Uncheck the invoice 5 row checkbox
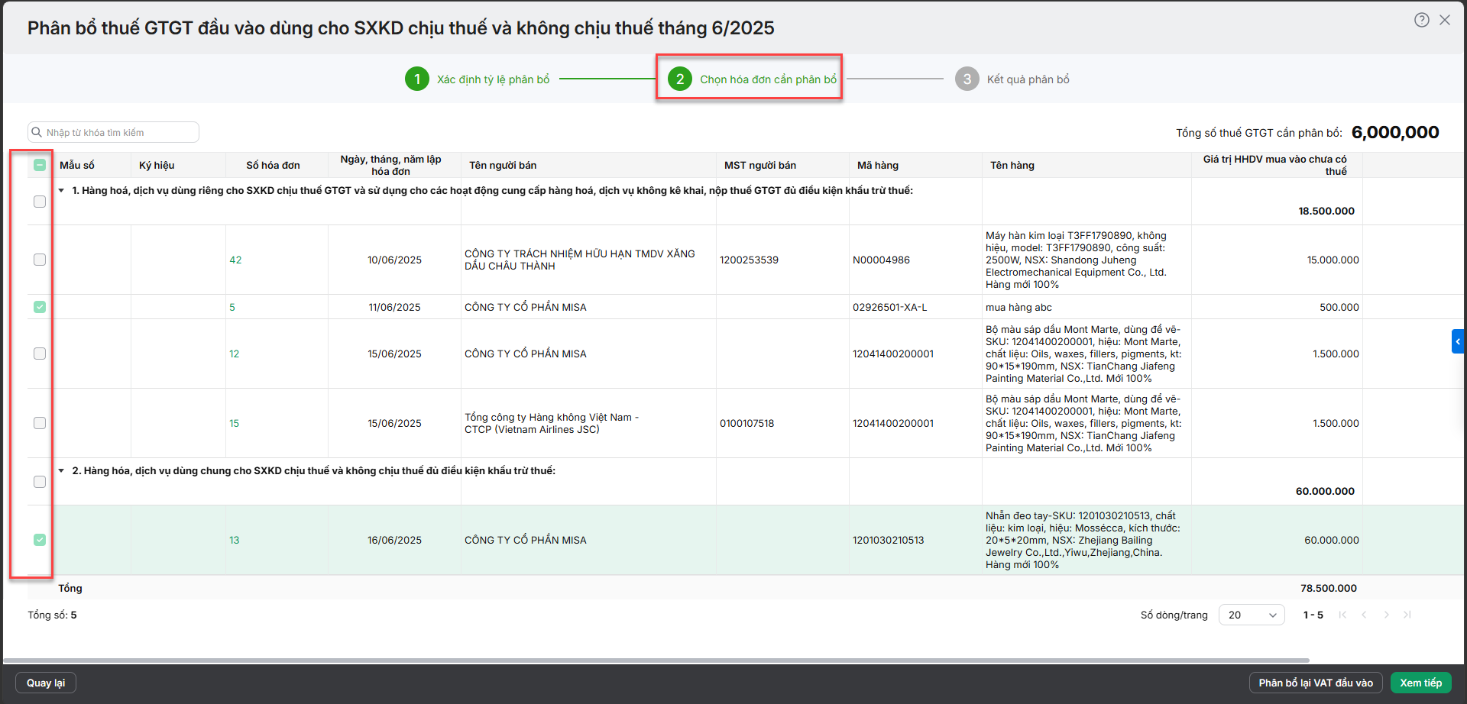Viewport: 1467px width, 704px height. pyautogui.click(x=40, y=307)
